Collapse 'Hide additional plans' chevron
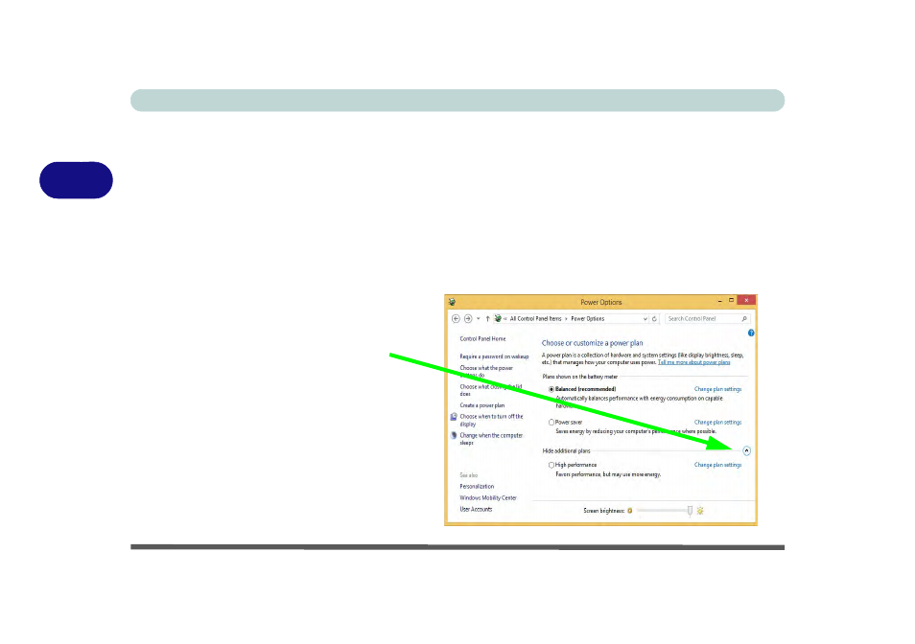 click(746, 450)
